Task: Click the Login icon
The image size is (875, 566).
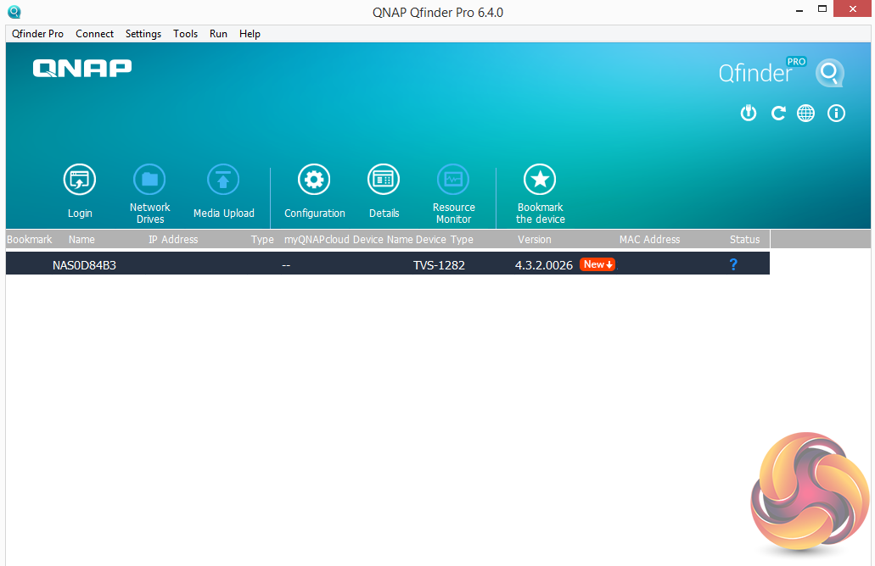Action: pyautogui.click(x=79, y=180)
